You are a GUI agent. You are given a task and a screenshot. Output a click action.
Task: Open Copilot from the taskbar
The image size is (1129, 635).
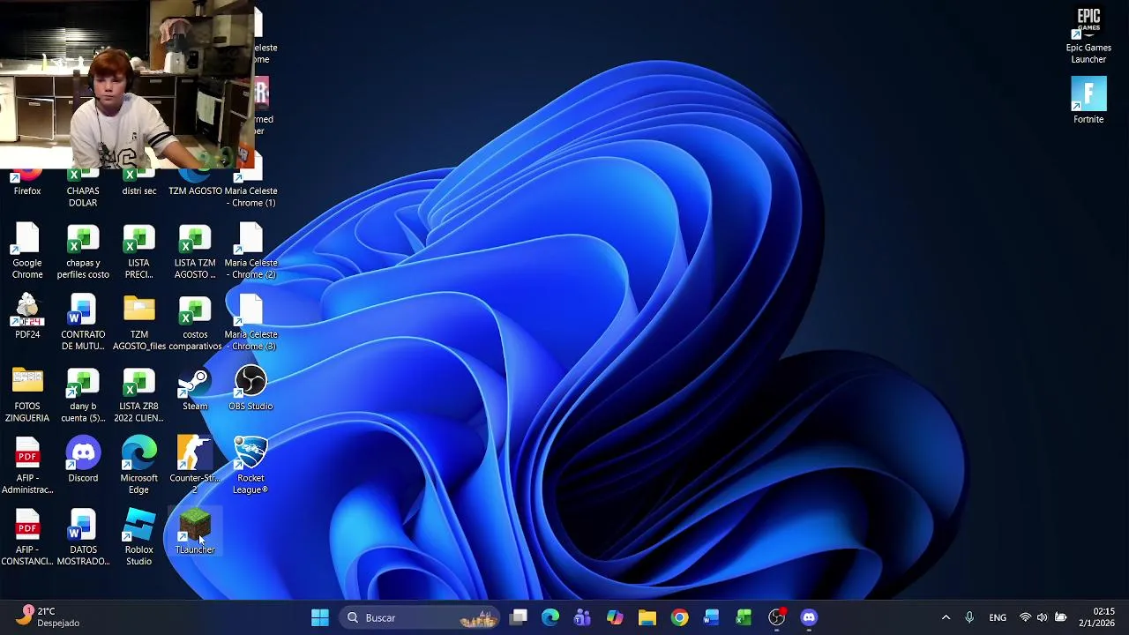click(x=615, y=617)
